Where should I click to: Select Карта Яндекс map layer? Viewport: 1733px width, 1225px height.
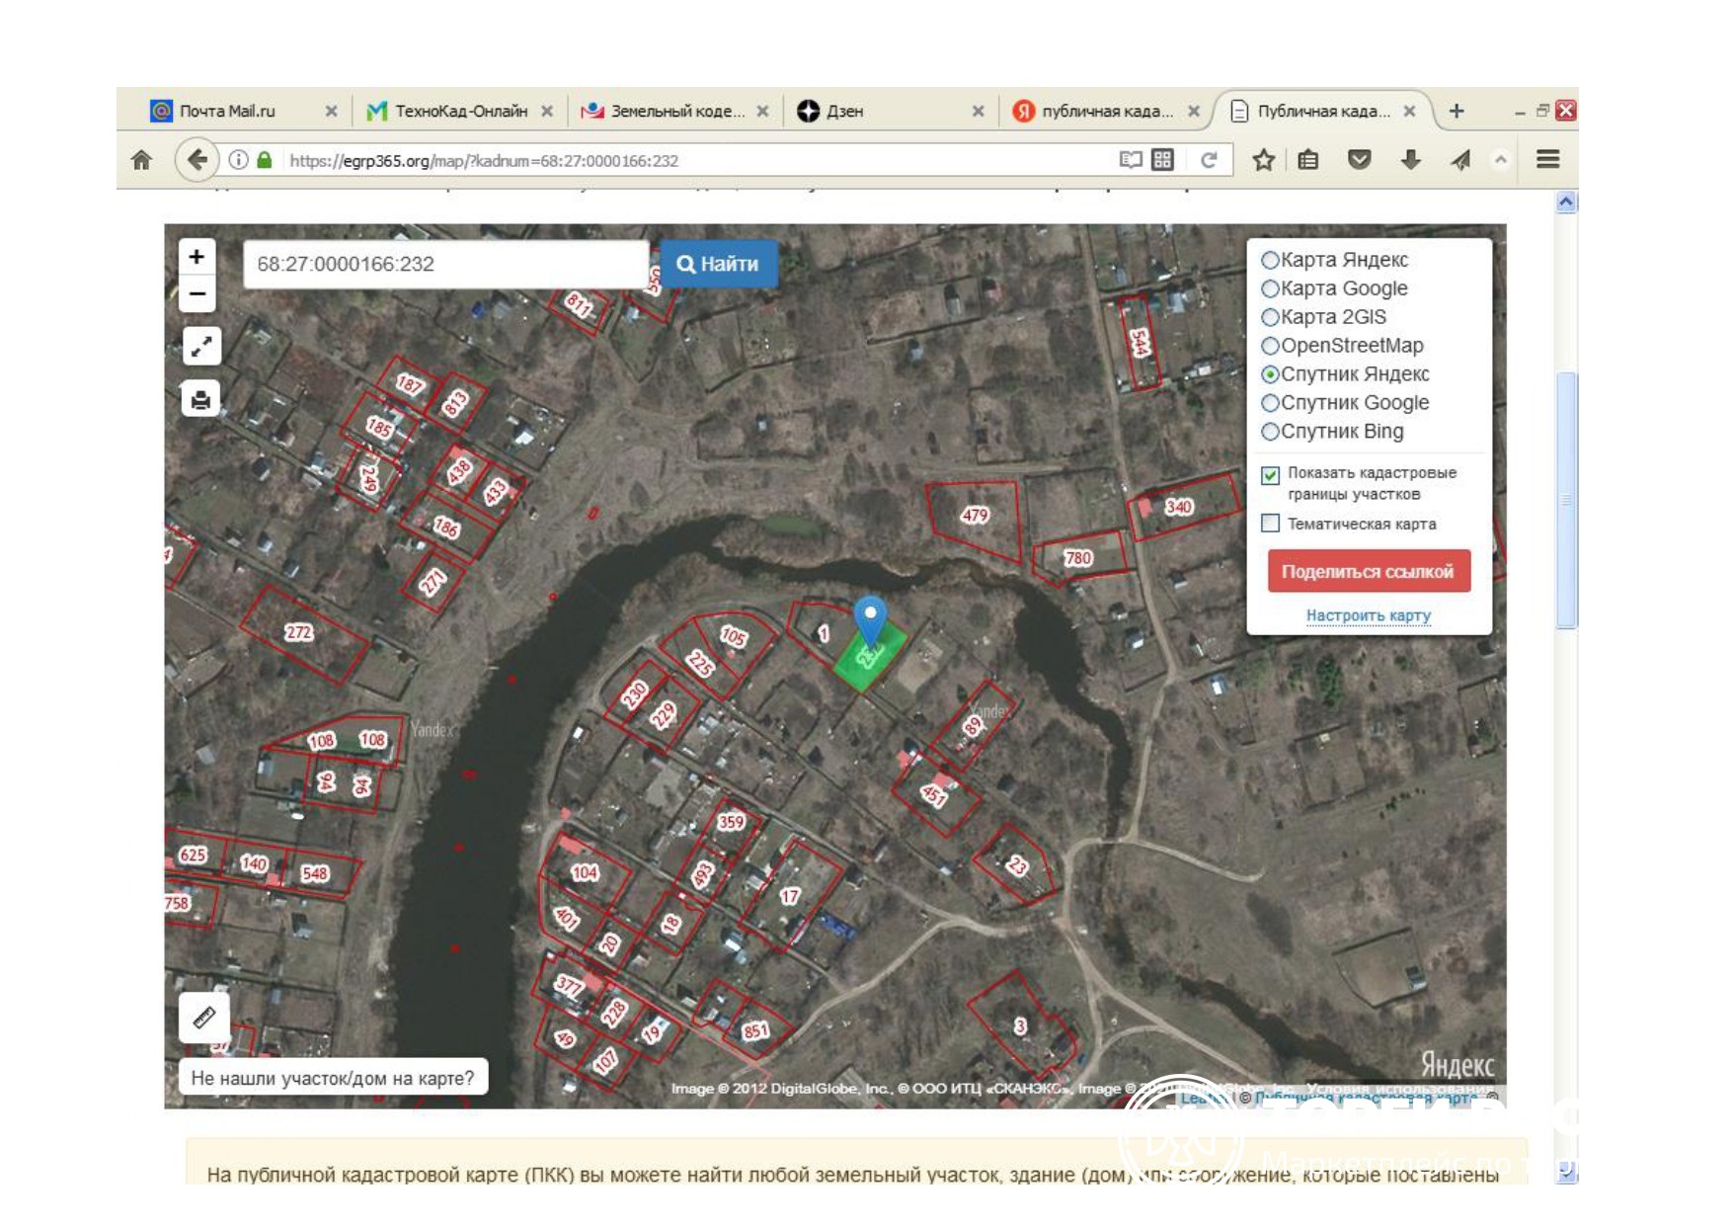(x=1270, y=261)
